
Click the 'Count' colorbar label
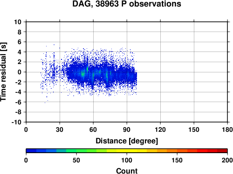click(127, 171)
